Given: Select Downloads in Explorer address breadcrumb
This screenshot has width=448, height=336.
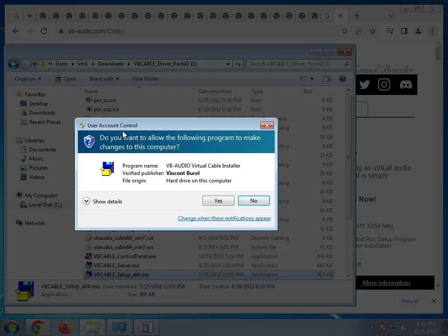Looking at the screenshot, I should [x=111, y=64].
